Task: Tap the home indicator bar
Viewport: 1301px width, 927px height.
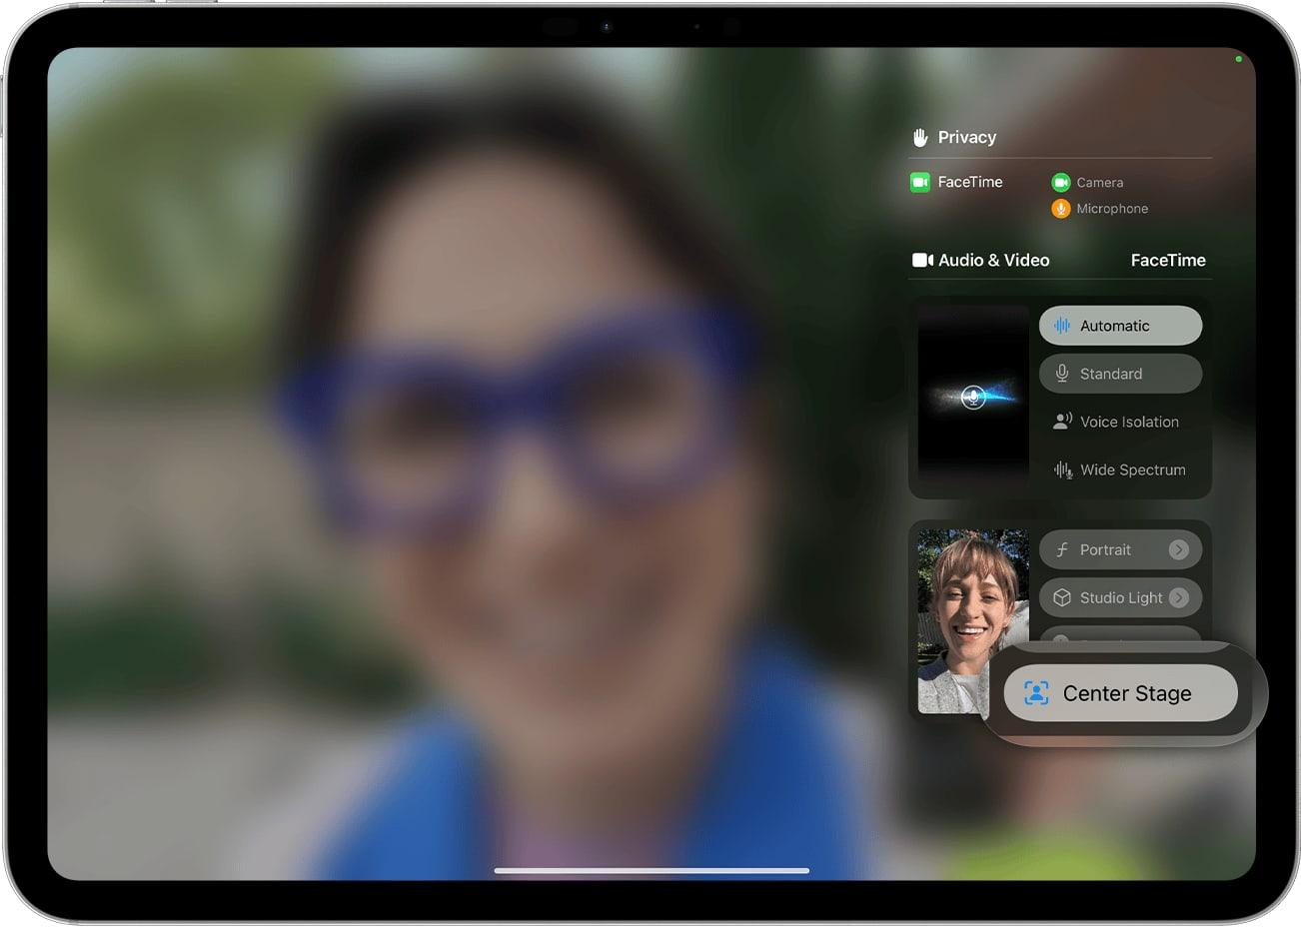Action: (x=651, y=870)
